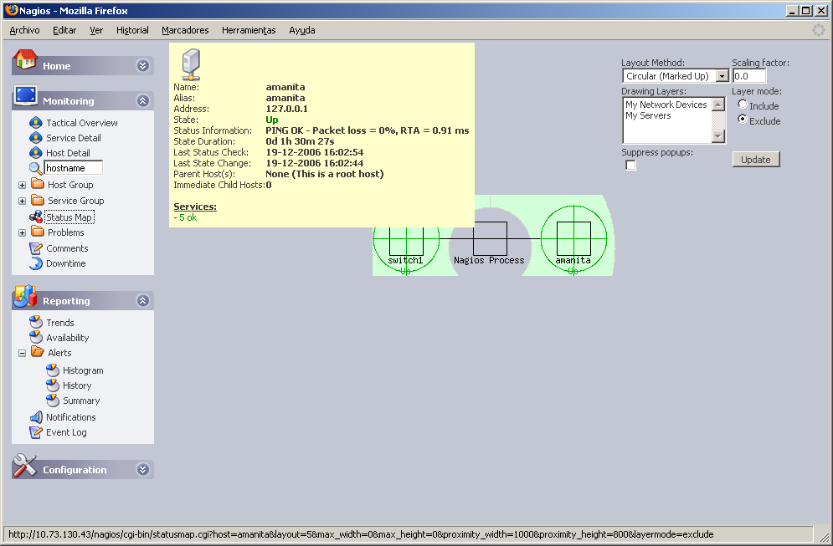
Task: Open the Tactical Overview link
Action: 82,123
